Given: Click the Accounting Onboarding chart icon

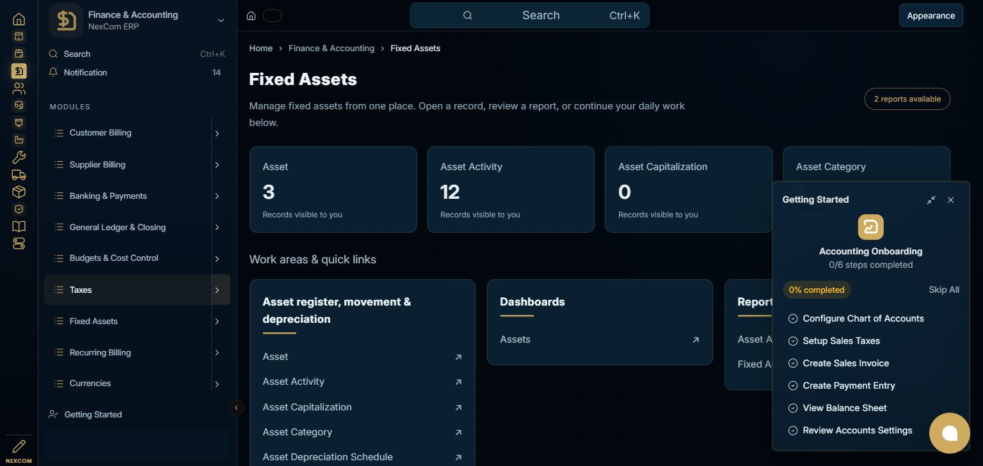Looking at the screenshot, I should tap(871, 227).
